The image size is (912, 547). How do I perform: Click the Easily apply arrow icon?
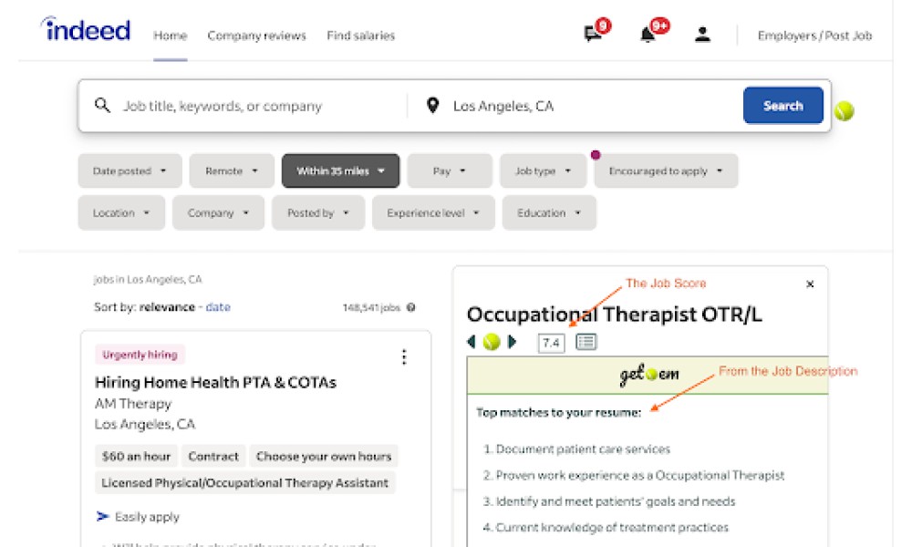click(x=102, y=516)
